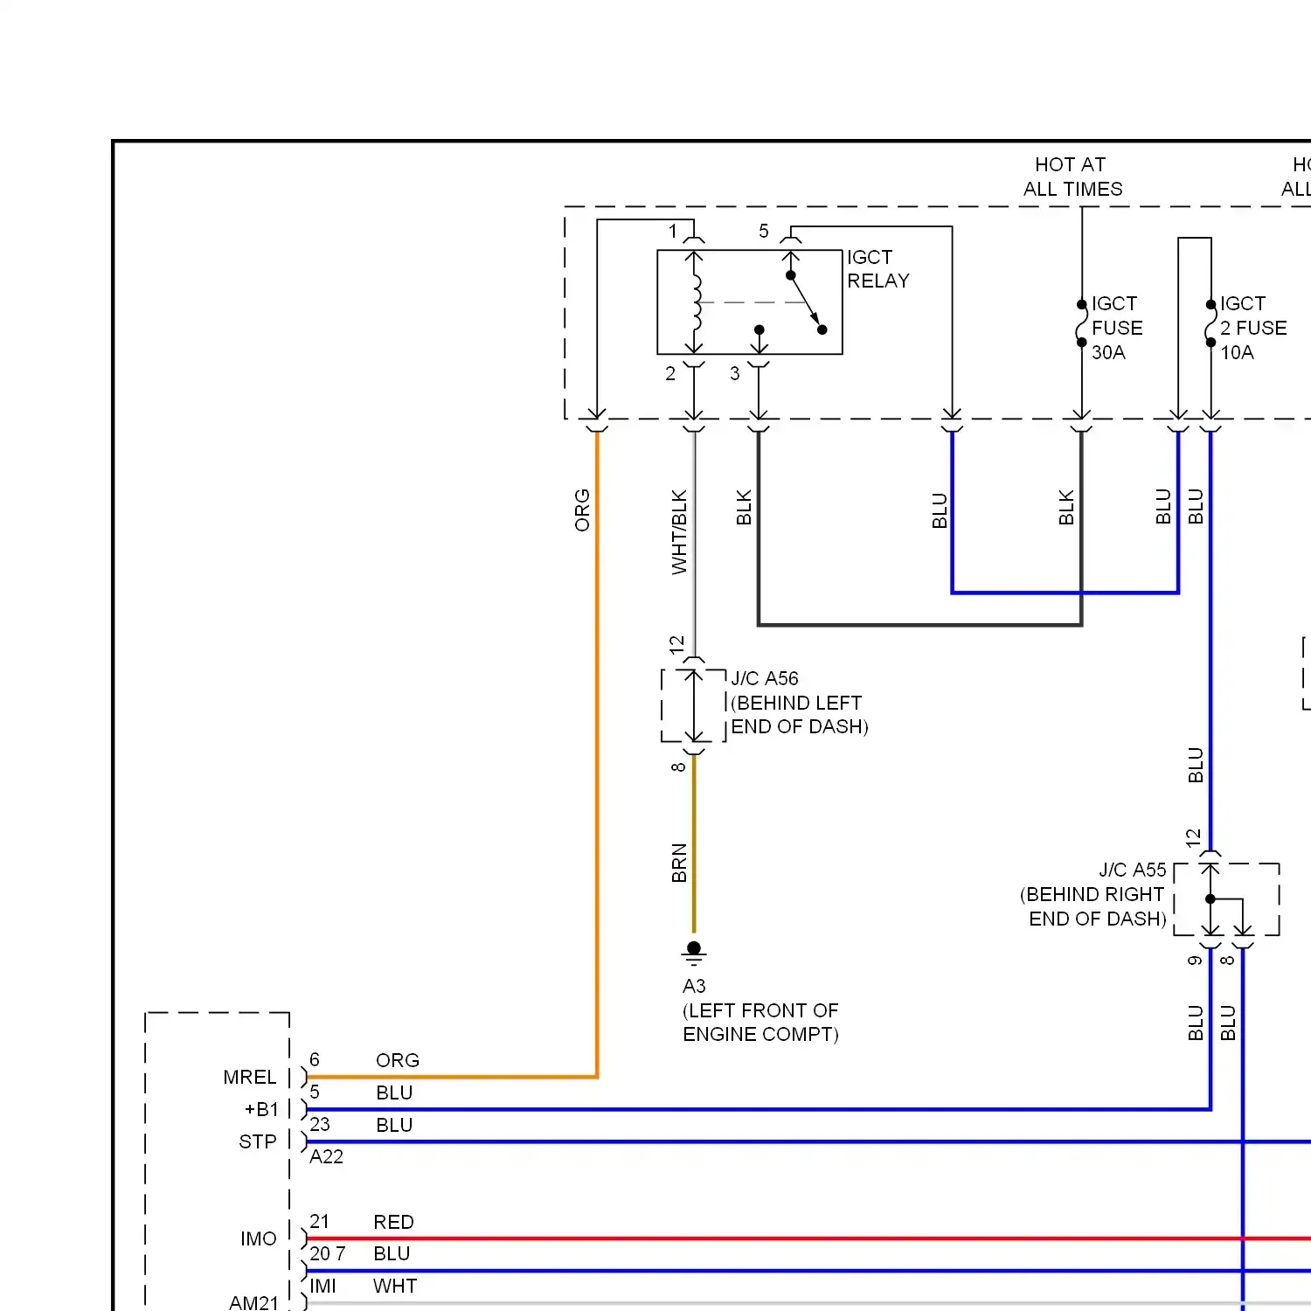Viewport: 1311px width, 1311px height.
Task: Click the BRN wire label
Action: click(x=679, y=863)
